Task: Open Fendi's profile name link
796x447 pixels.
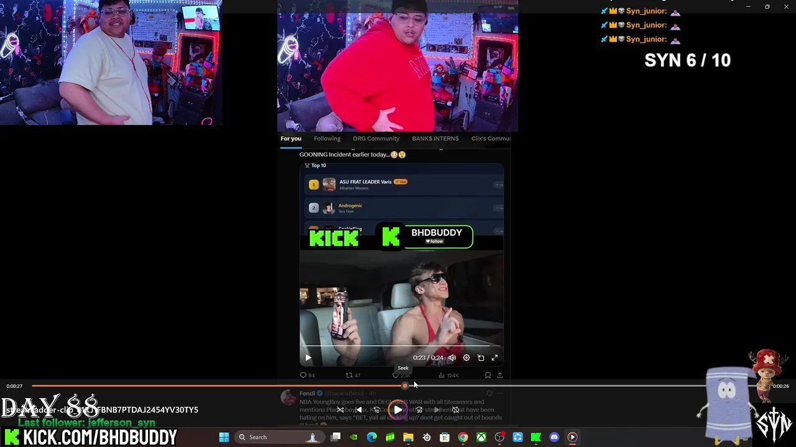Action: tap(307, 393)
